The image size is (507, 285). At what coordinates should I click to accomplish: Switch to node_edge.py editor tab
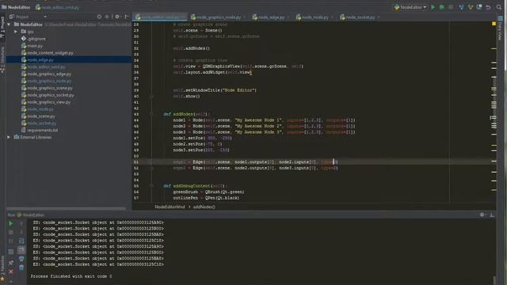pos(271,17)
